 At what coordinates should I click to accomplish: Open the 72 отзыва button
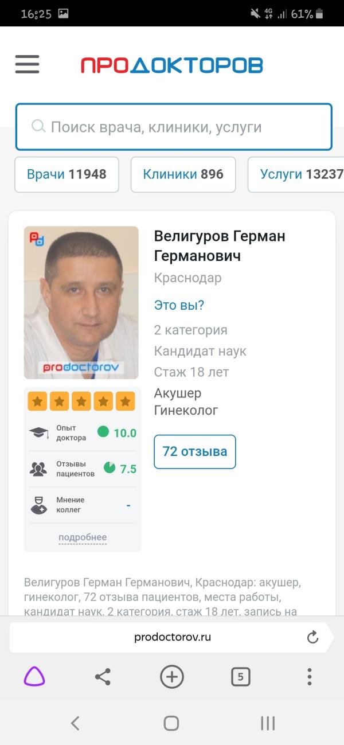(195, 451)
